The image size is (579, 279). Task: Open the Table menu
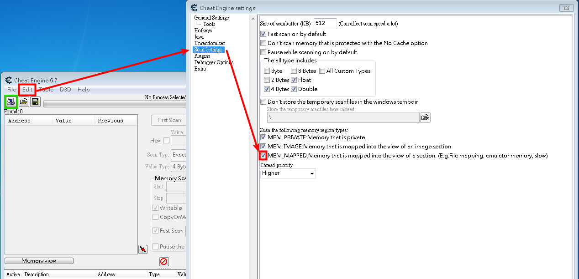[x=46, y=90]
